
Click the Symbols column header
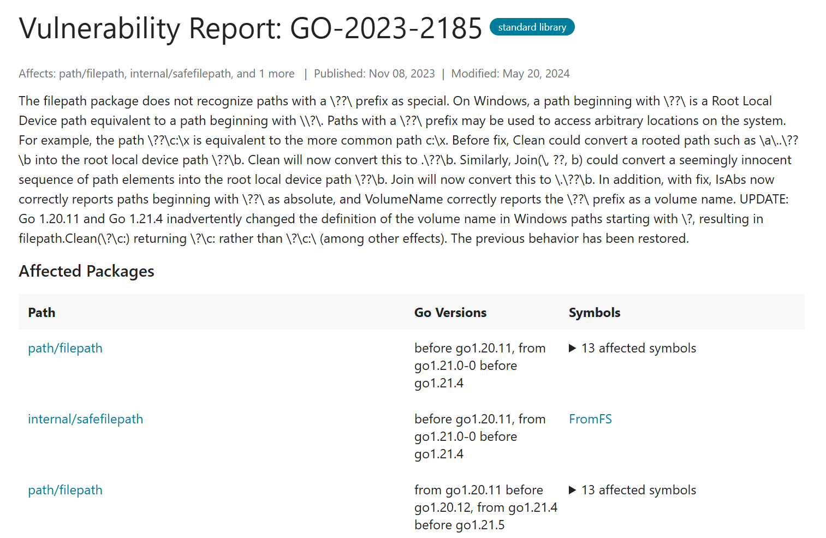(594, 313)
